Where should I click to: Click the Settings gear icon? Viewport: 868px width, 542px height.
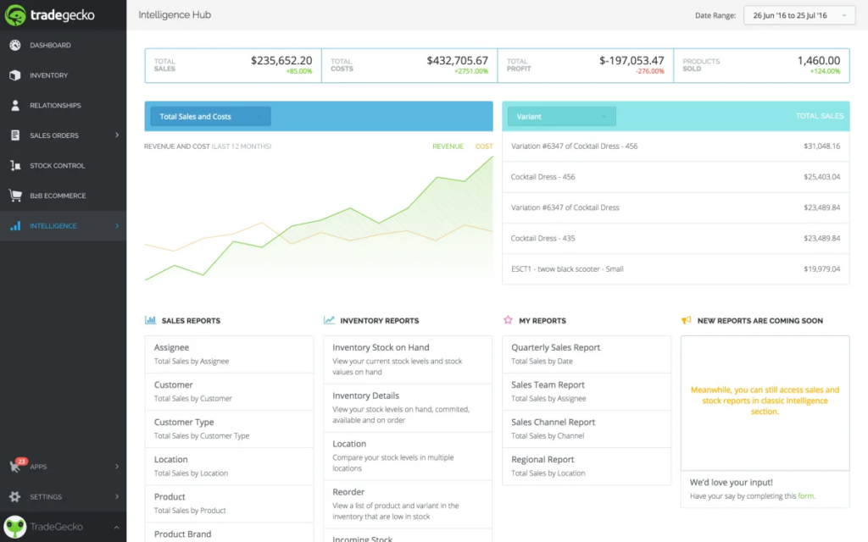pyautogui.click(x=15, y=497)
